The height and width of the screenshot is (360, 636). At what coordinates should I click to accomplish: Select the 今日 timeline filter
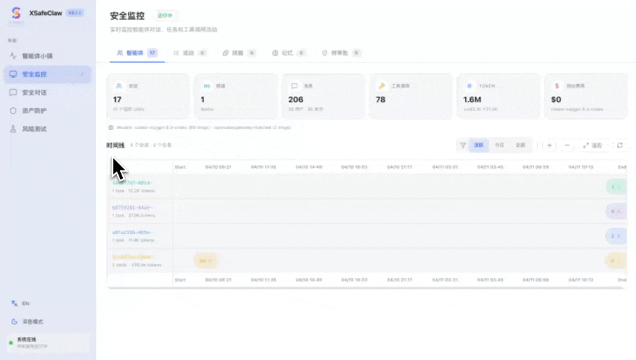(x=499, y=145)
